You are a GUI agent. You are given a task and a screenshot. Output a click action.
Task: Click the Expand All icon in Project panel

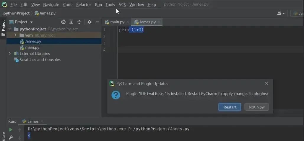click(x=71, y=22)
